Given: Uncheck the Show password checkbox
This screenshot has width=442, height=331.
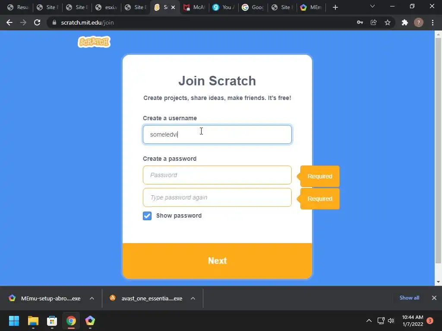Looking at the screenshot, I should pyautogui.click(x=147, y=216).
